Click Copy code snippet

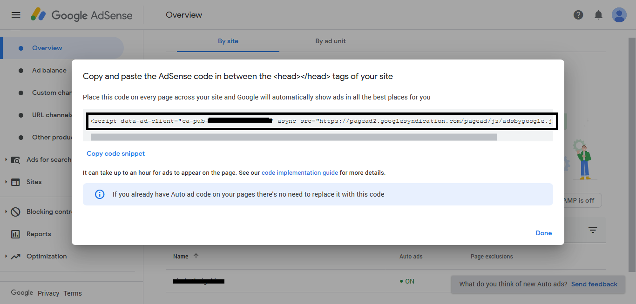[115, 153]
